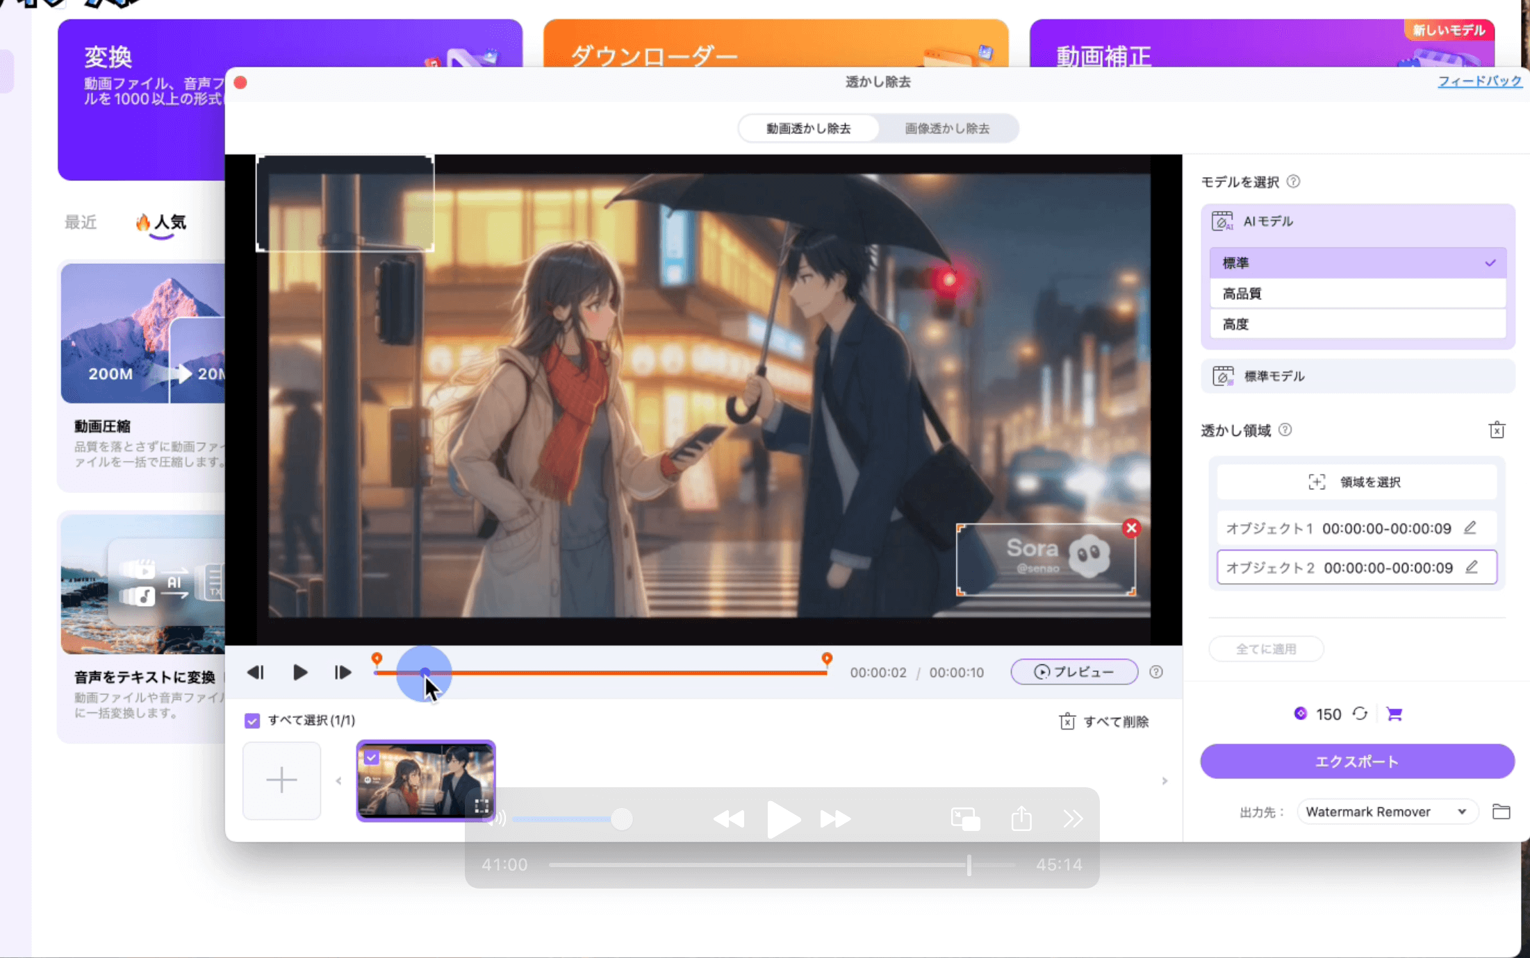This screenshot has width=1530, height=958.
Task: Step to the next frame
Action: click(343, 672)
